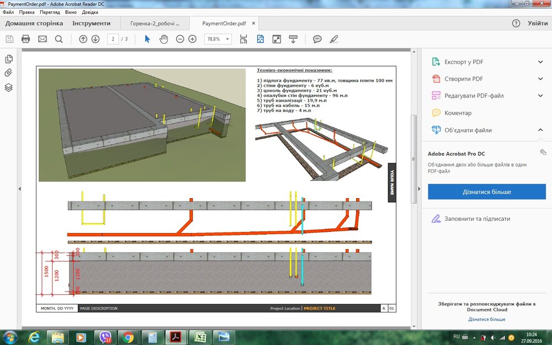This screenshot has height=345, width=552.
Task: Open the Layers panel in left sidebar
Action: pos(9,87)
